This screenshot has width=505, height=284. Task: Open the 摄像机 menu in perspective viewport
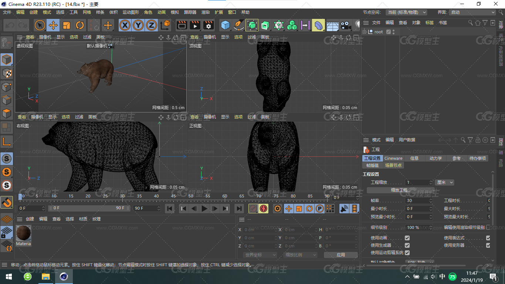(x=45, y=37)
